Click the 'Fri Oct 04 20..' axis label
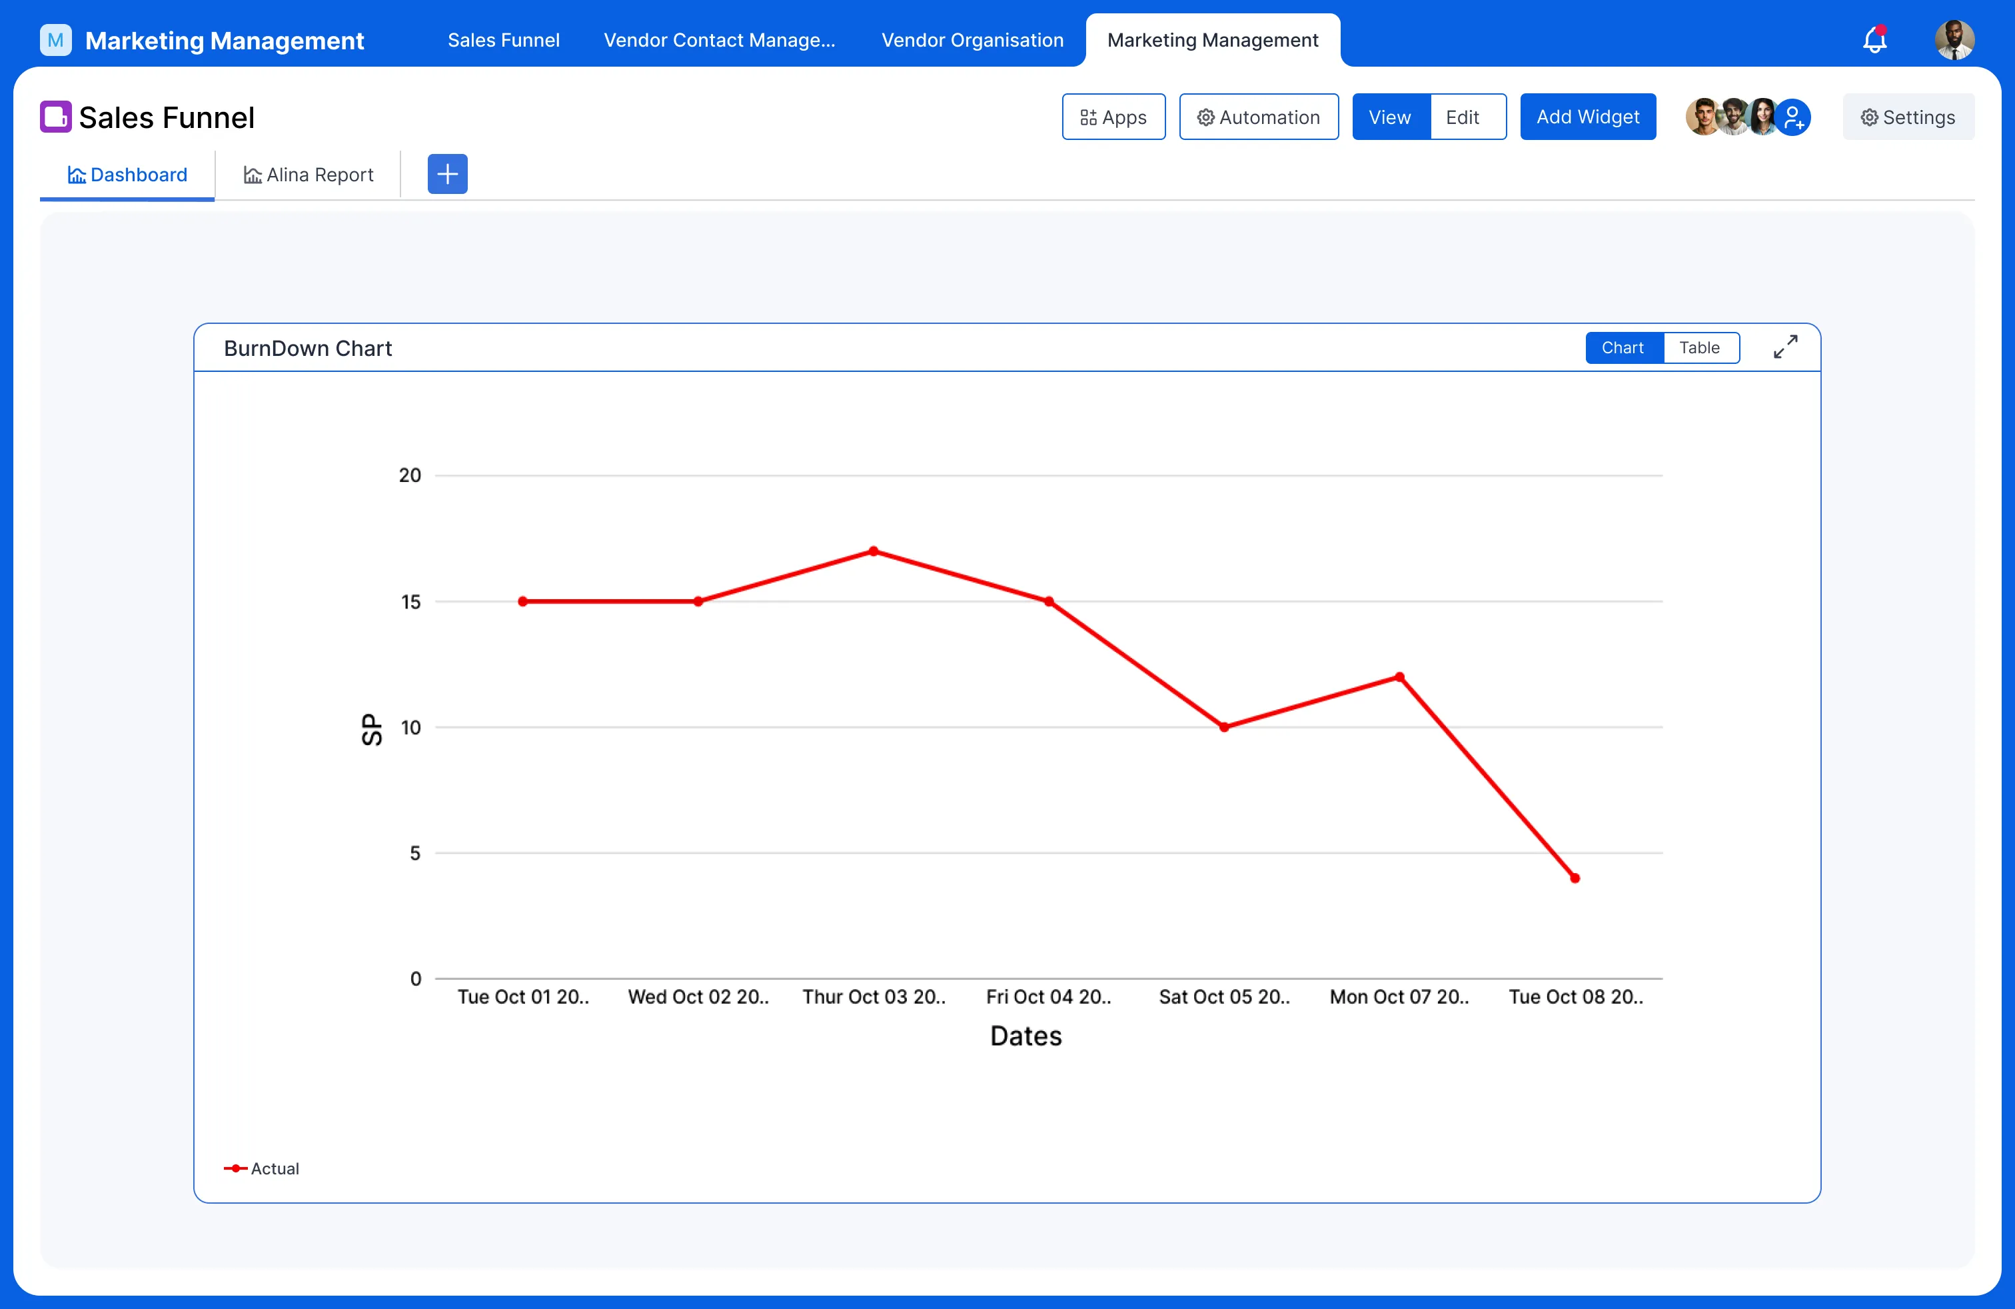The width and height of the screenshot is (2015, 1309). (1049, 996)
